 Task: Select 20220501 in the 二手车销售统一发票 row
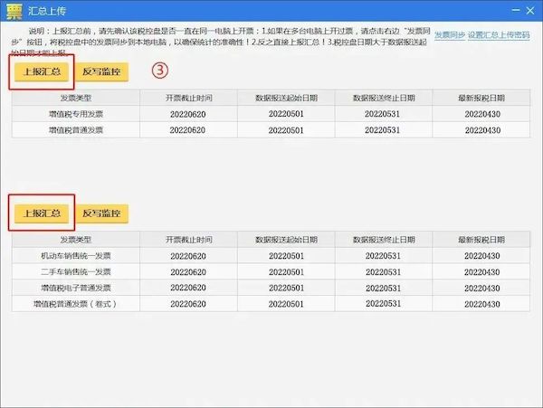click(x=286, y=272)
